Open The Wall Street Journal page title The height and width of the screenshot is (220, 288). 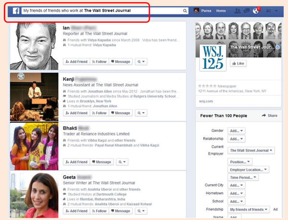252,47
